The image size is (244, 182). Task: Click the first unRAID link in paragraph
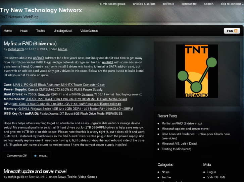39,58
